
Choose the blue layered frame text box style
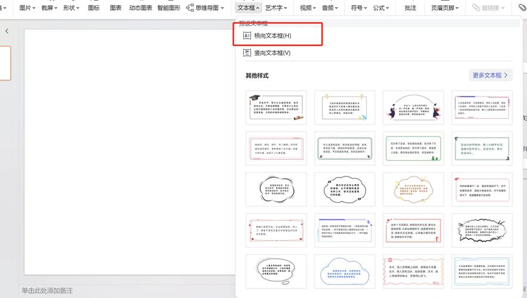[x=345, y=231]
